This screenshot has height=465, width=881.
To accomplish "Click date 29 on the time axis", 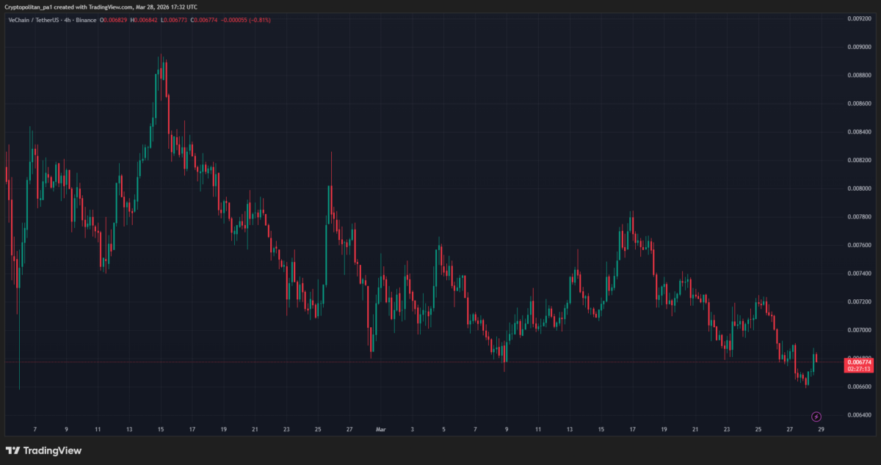I will pyautogui.click(x=821, y=429).
